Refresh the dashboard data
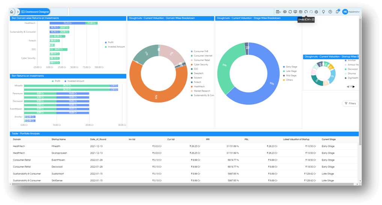The width and height of the screenshot is (382, 205). pyautogui.click(x=290, y=12)
